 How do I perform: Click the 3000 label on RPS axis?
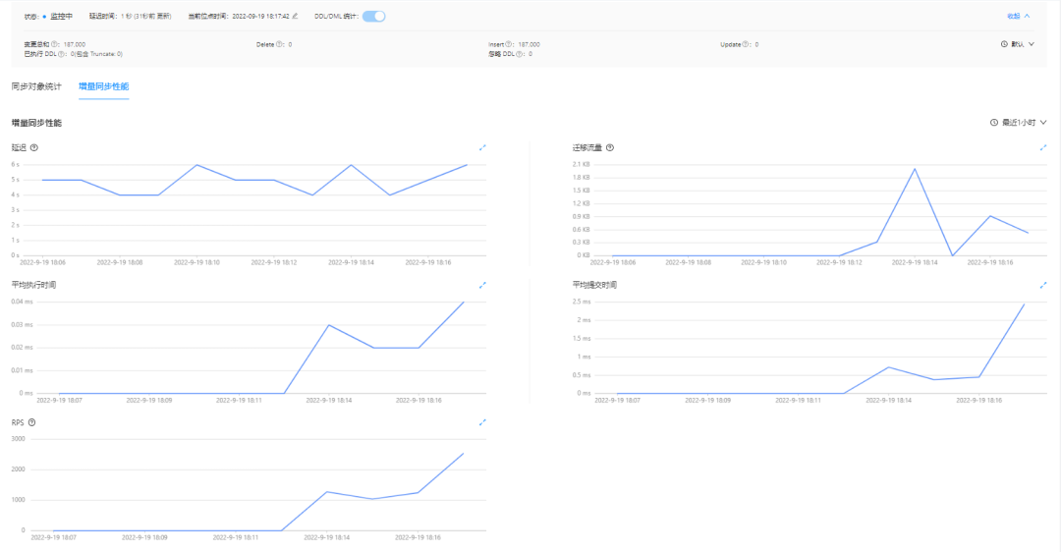19,439
